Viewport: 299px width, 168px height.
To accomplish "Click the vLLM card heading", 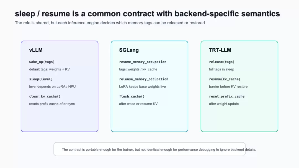I will coord(36,50).
